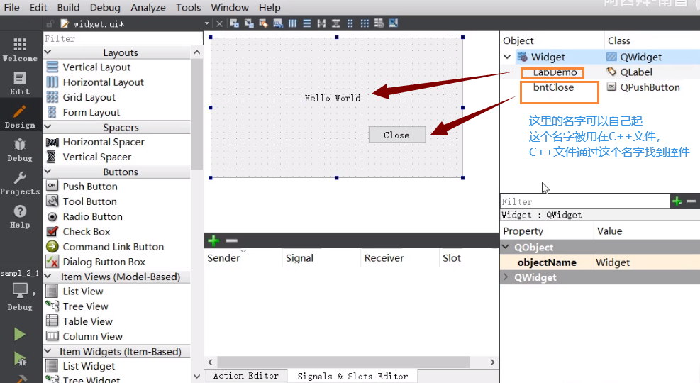Select LabDemo in the object tree

coord(552,72)
